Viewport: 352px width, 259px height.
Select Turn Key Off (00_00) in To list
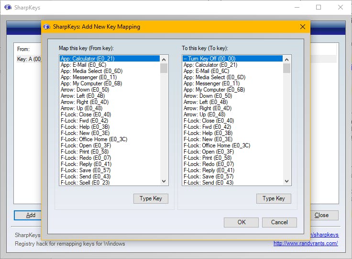(x=232, y=59)
